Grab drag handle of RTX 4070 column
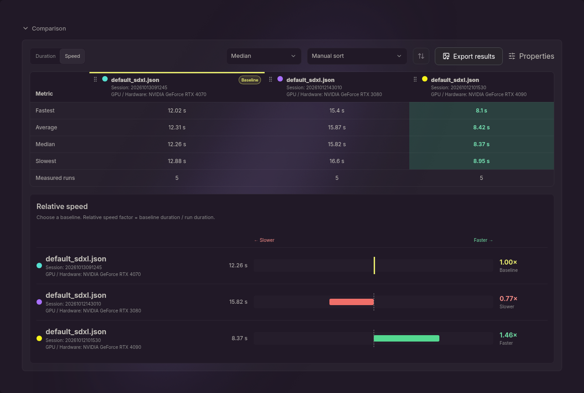The height and width of the screenshot is (393, 584). pos(95,79)
